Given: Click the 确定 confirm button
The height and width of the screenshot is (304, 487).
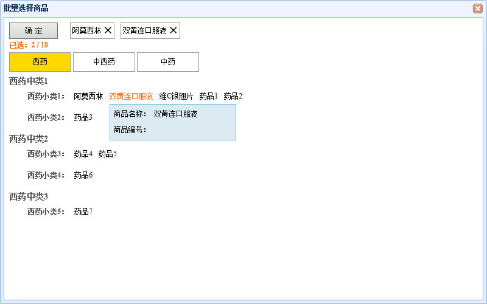Looking at the screenshot, I should [33, 30].
